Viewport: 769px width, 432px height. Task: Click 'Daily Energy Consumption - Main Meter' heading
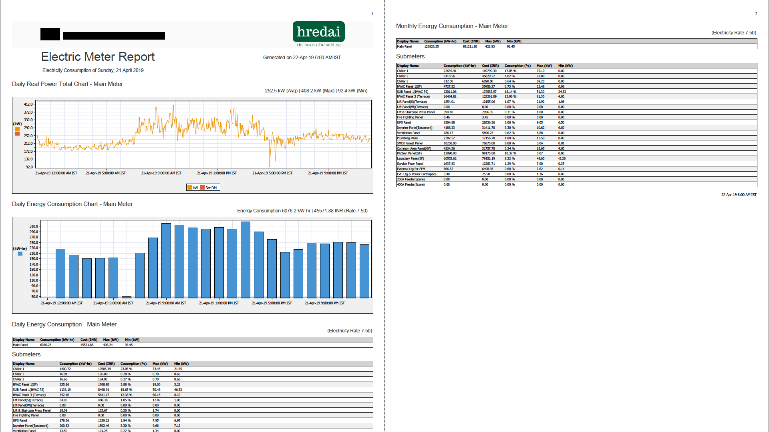(64, 324)
